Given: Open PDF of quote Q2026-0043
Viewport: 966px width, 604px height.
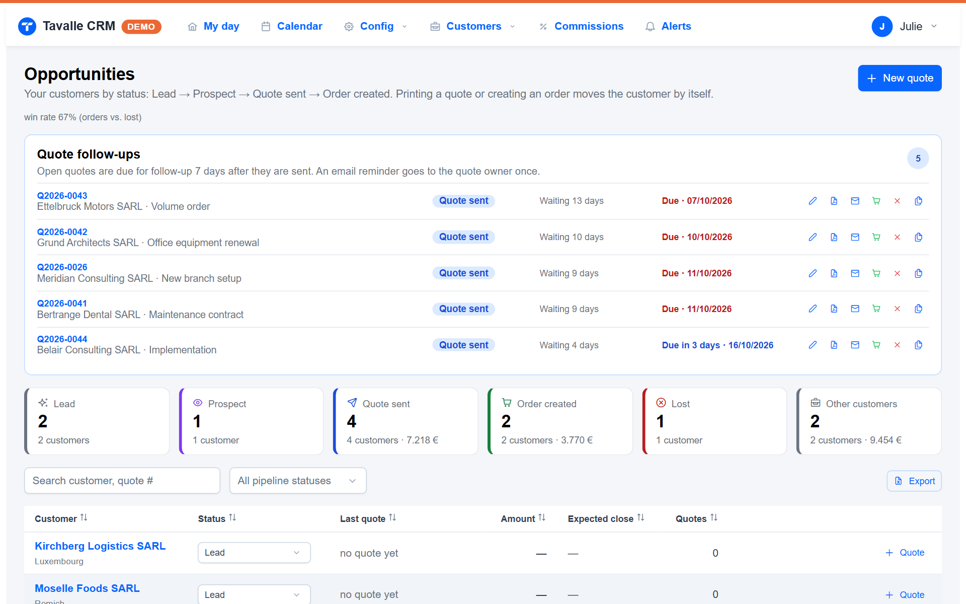Looking at the screenshot, I should (834, 201).
